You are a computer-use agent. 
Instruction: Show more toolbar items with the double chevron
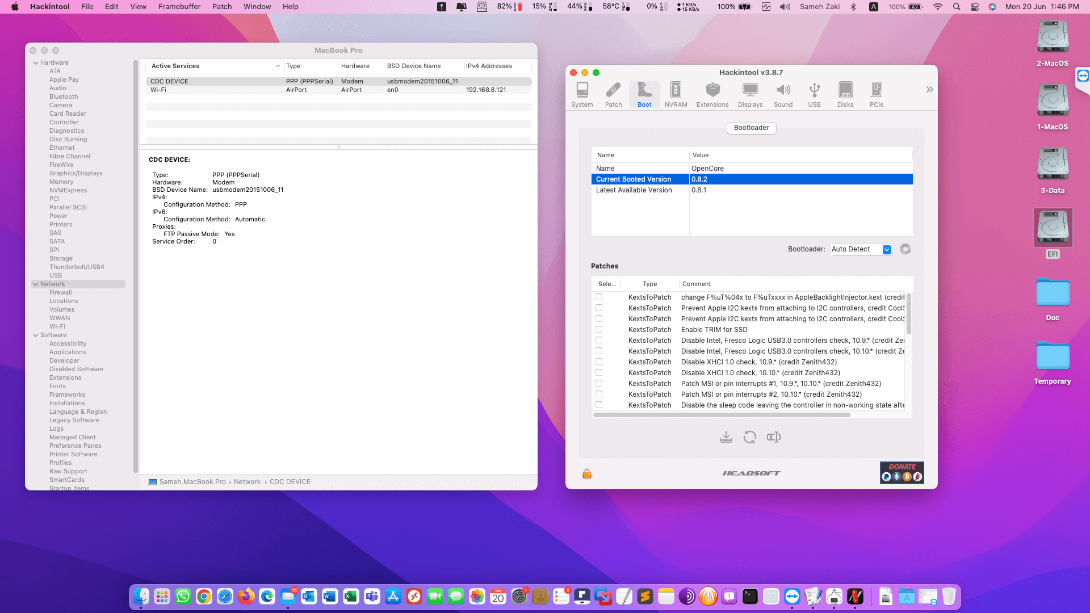pyautogui.click(x=929, y=90)
